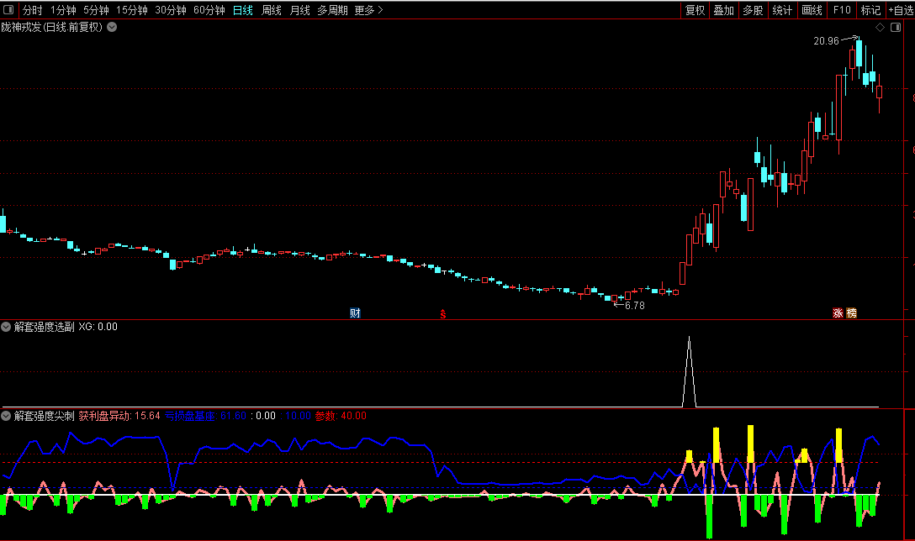Click the 财 financial marker on chart
Screen dimensions: 915x541
tap(355, 313)
